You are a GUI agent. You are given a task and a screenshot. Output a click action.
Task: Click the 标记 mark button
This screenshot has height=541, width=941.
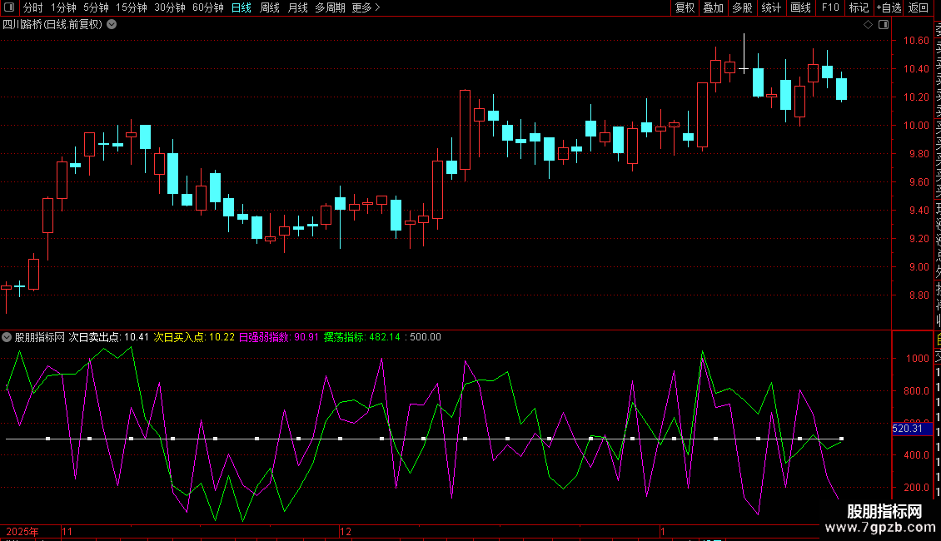point(859,7)
